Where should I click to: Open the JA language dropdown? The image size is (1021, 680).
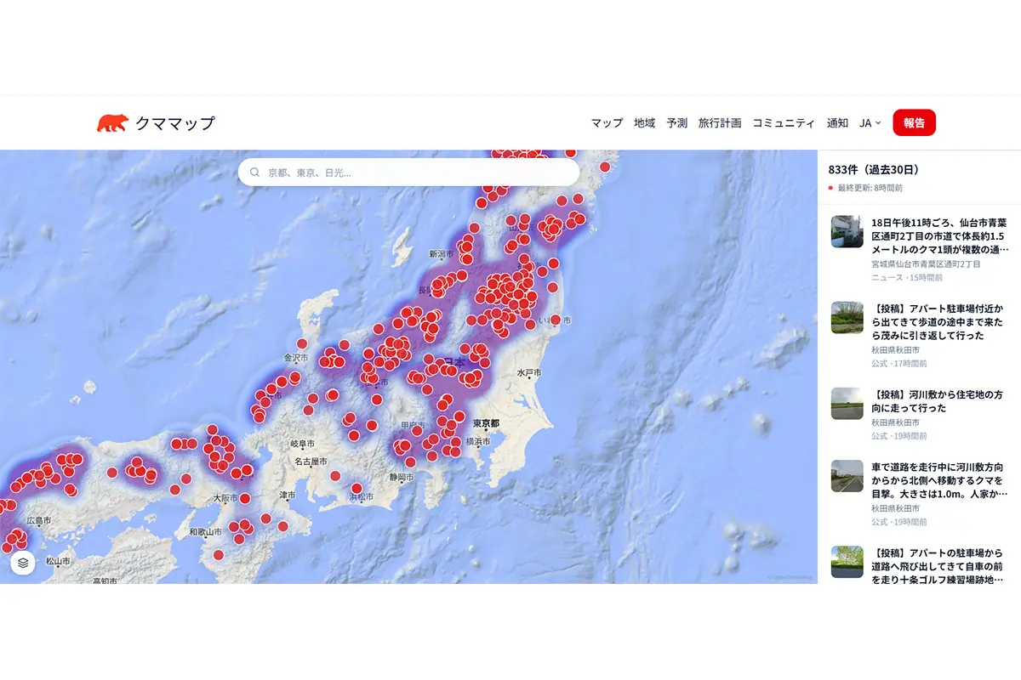point(870,123)
